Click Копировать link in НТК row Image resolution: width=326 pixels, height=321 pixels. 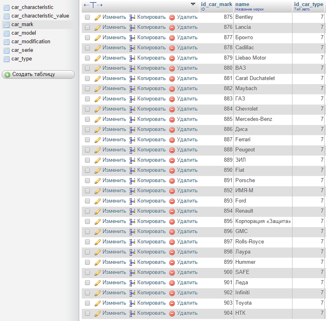(x=151, y=313)
